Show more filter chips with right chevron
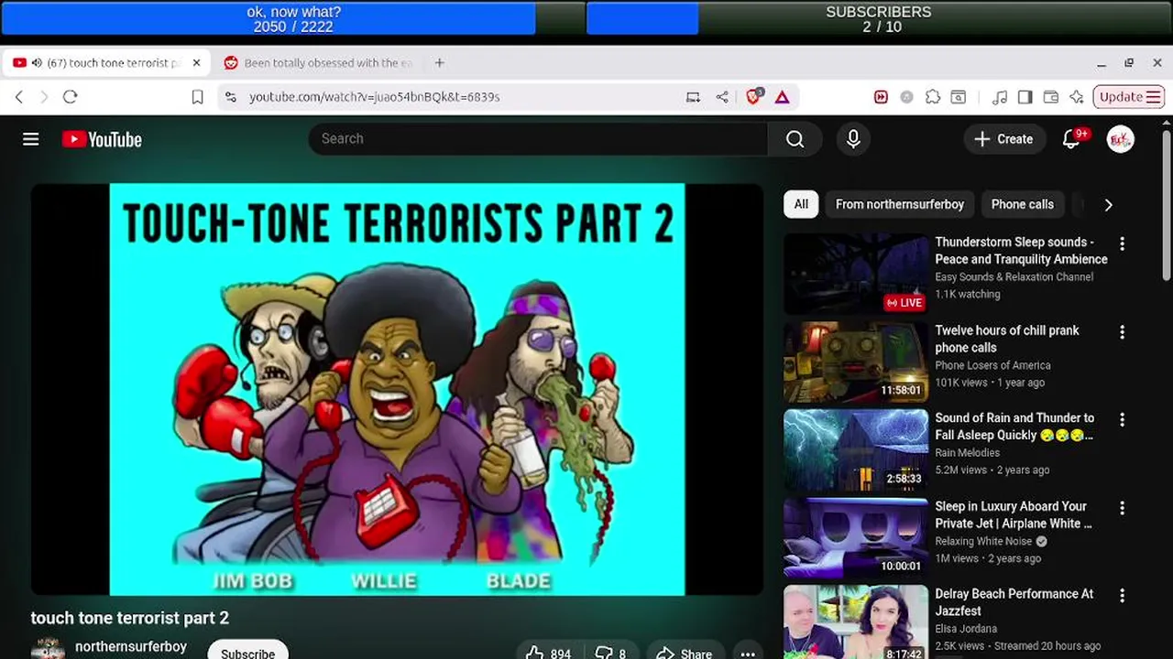This screenshot has width=1173, height=659. pyautogui.click(x=1108, y=205)
